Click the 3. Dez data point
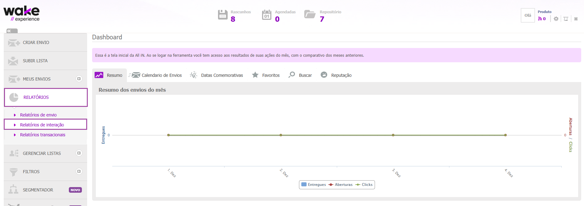Screen dimensions: 584x206 tap(393, 135)
